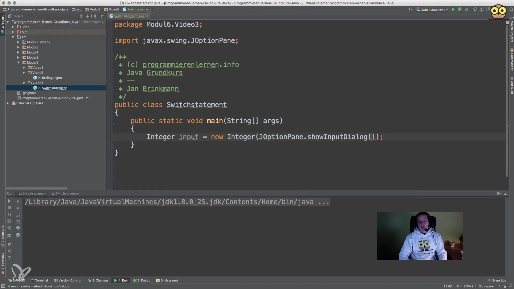Collapse all icon in Project panel header
The width and height of the screenshot is (514, 289).
point(87,16)
